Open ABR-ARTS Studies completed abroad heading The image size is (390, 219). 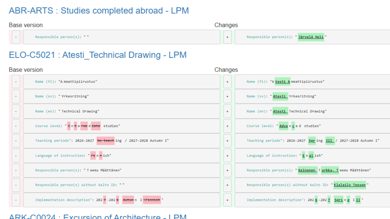99,11
